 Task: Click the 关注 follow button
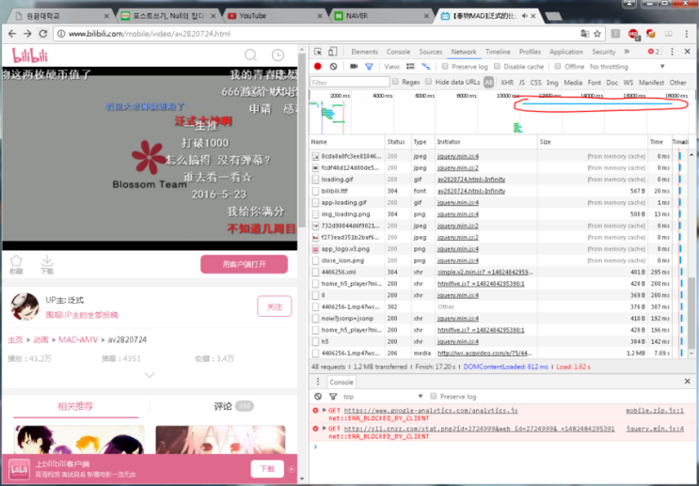[x=274, y=306]
